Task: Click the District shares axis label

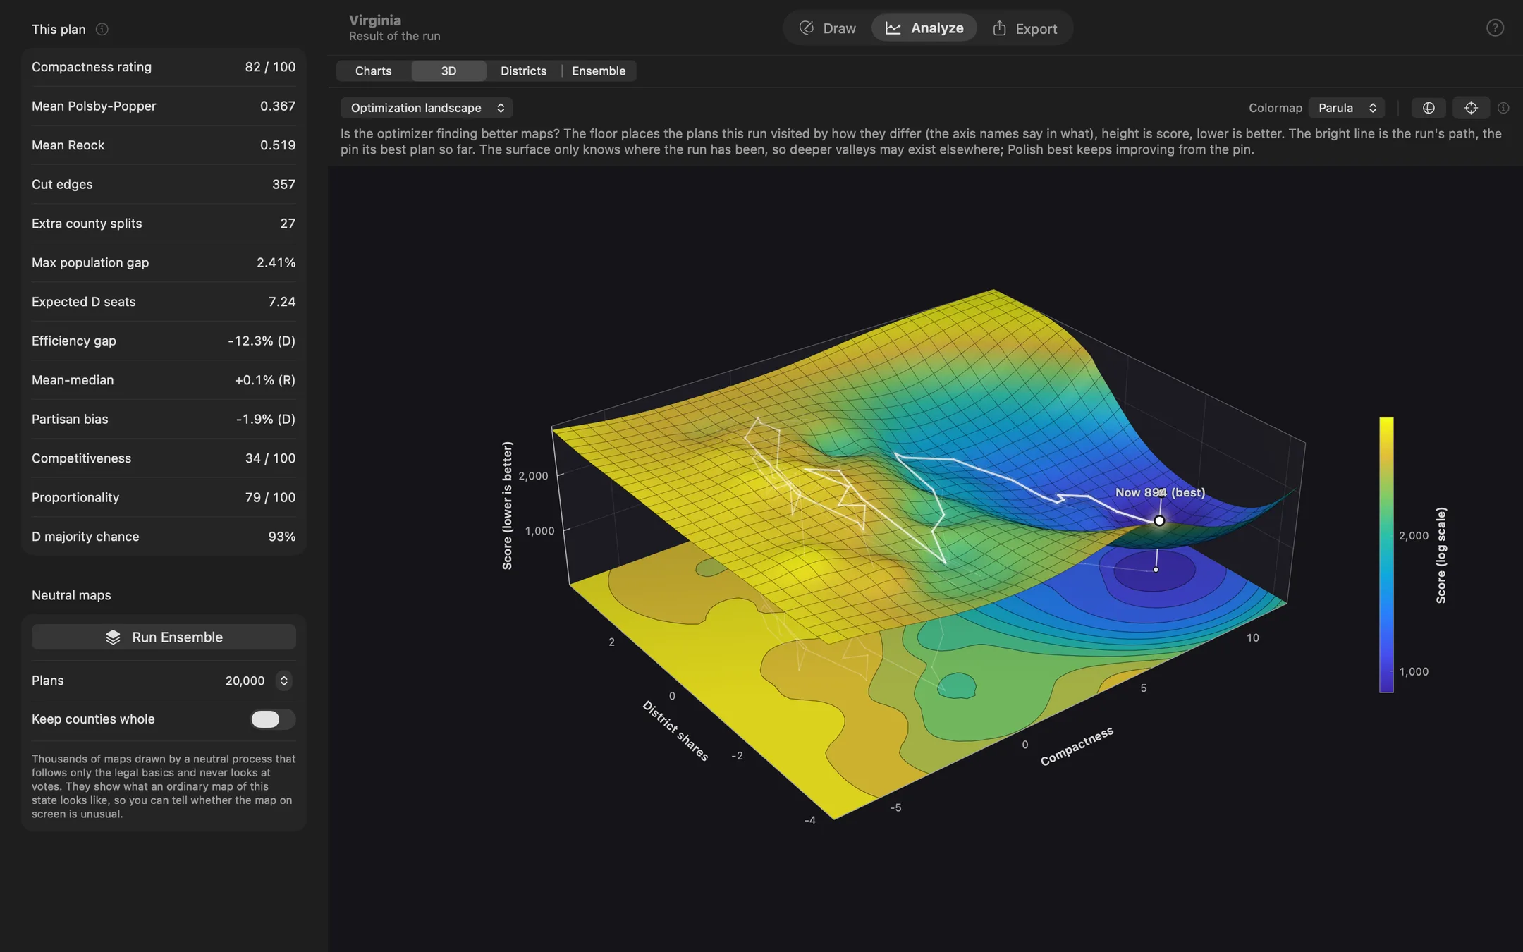Action: tap(675, 731)
